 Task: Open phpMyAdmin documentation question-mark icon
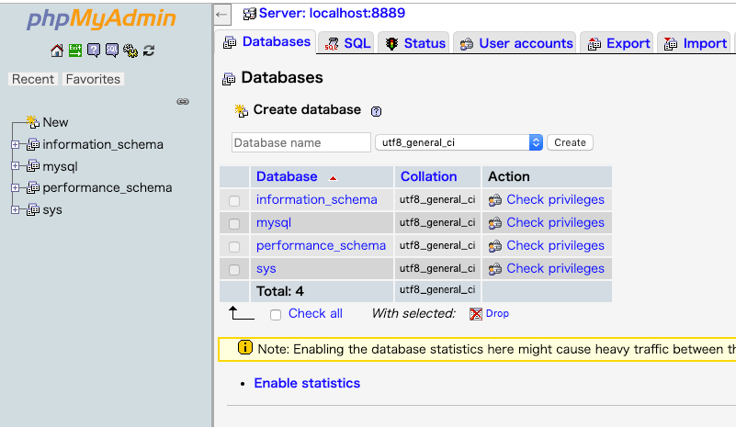point(94,51)
